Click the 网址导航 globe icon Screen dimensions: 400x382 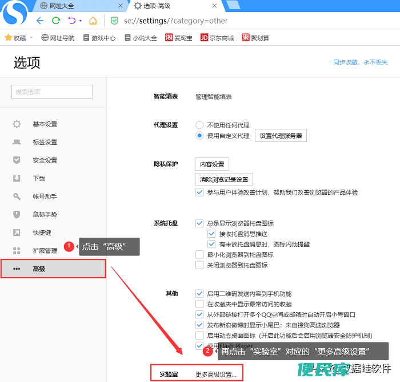pos(45,38)
